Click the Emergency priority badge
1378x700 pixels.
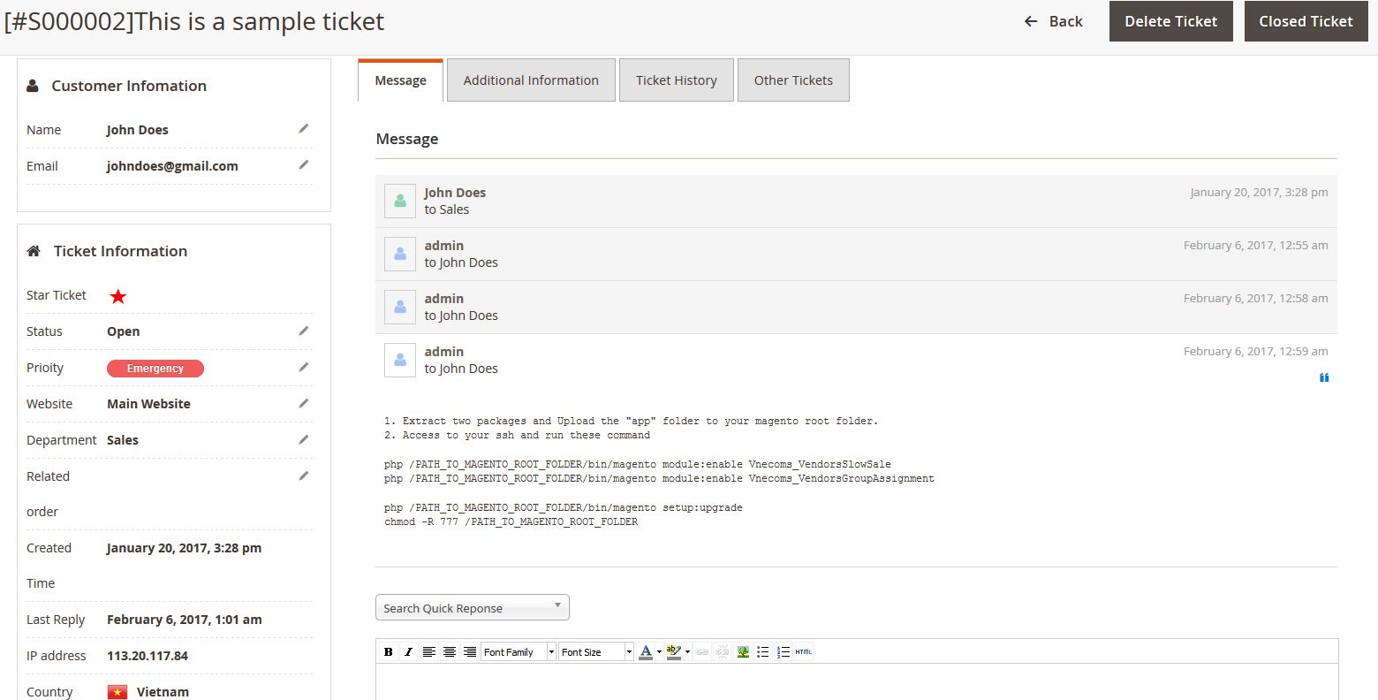[155, 369]
